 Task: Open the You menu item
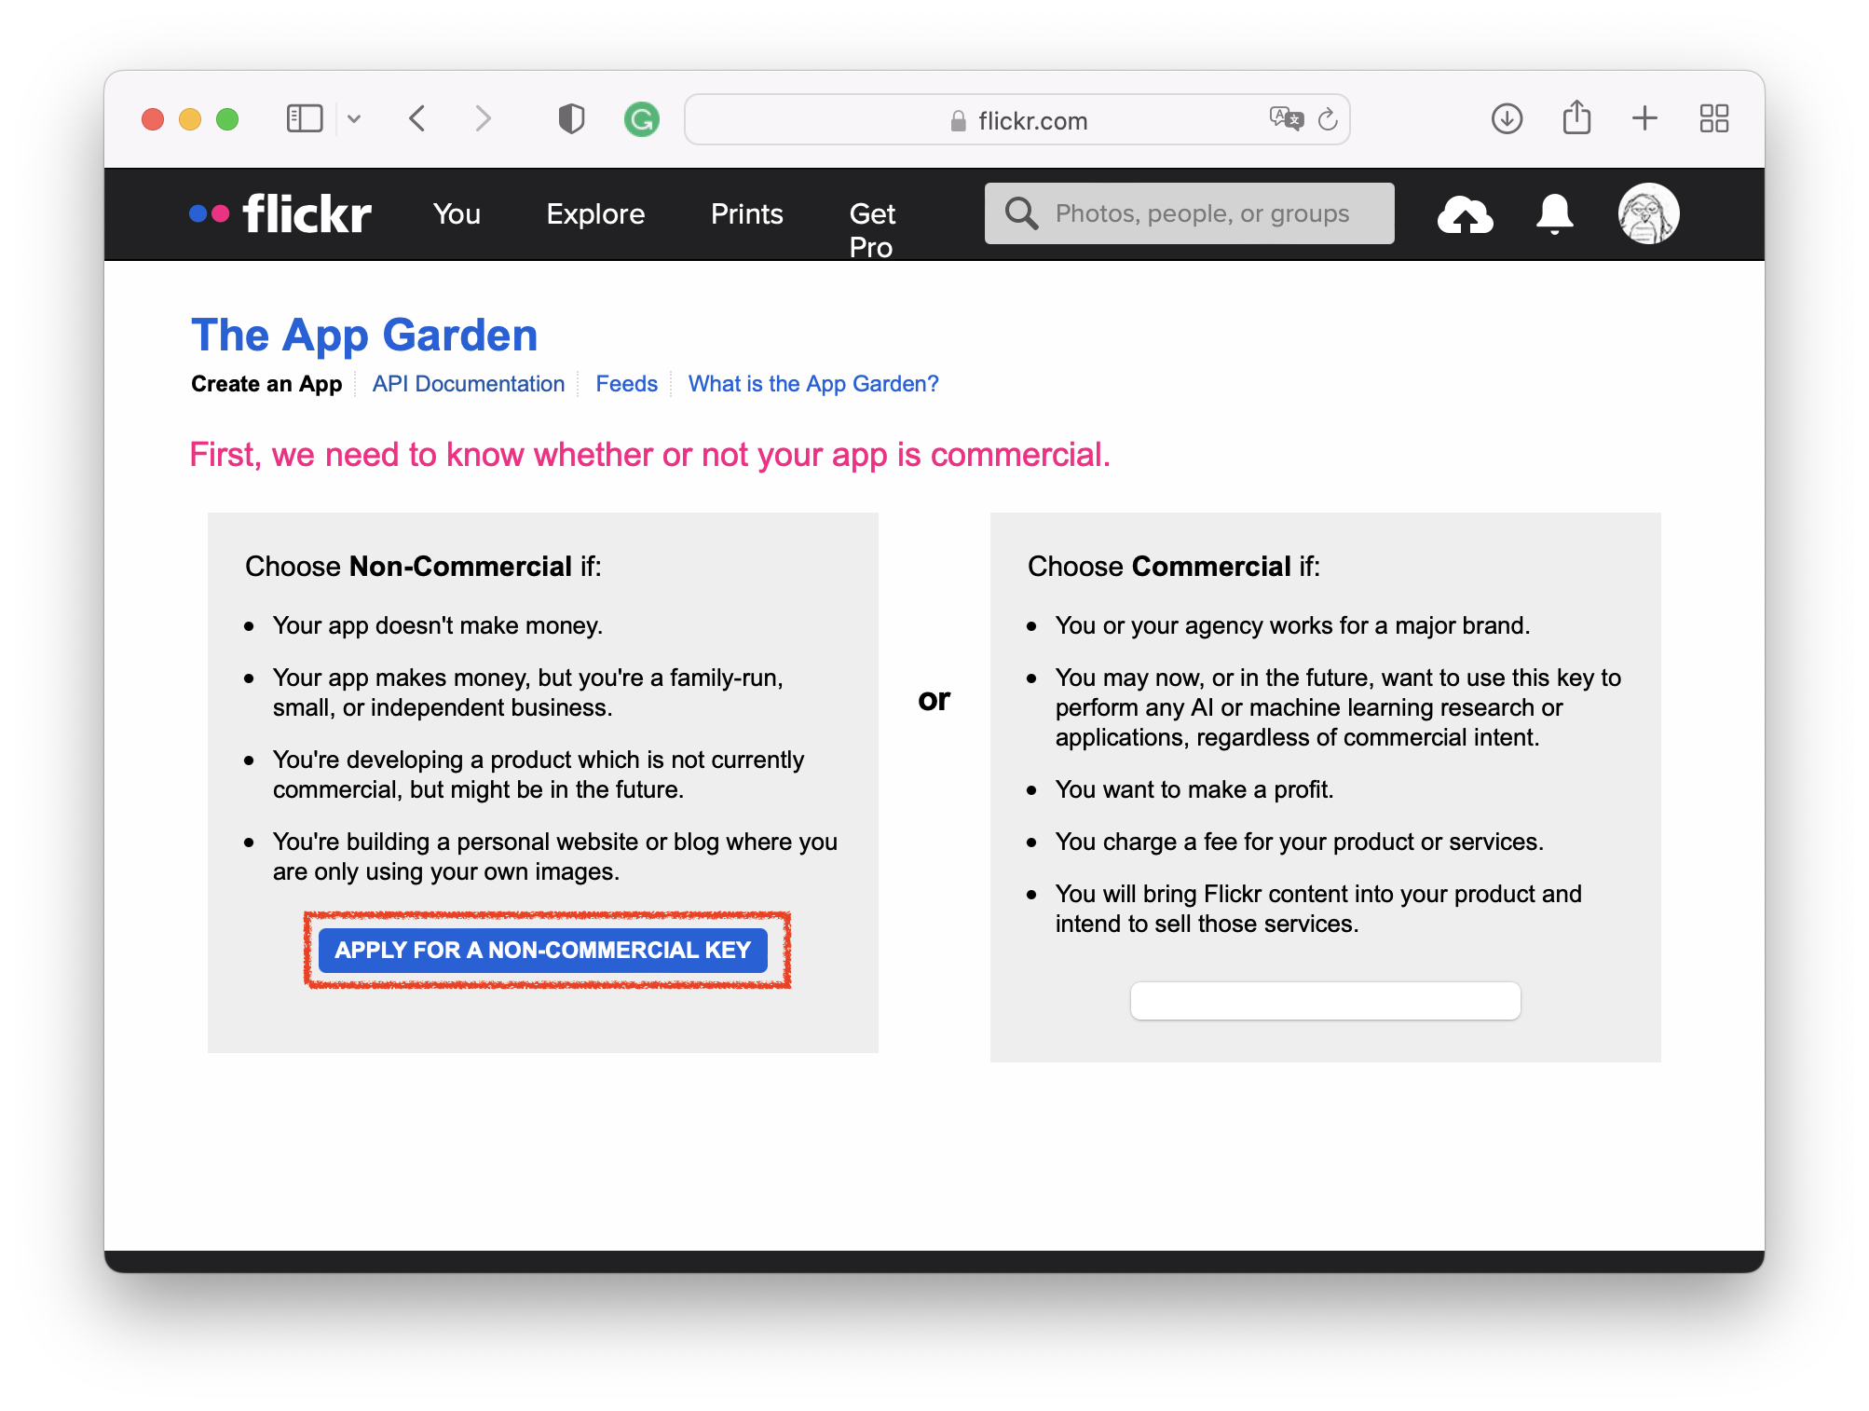457,213
